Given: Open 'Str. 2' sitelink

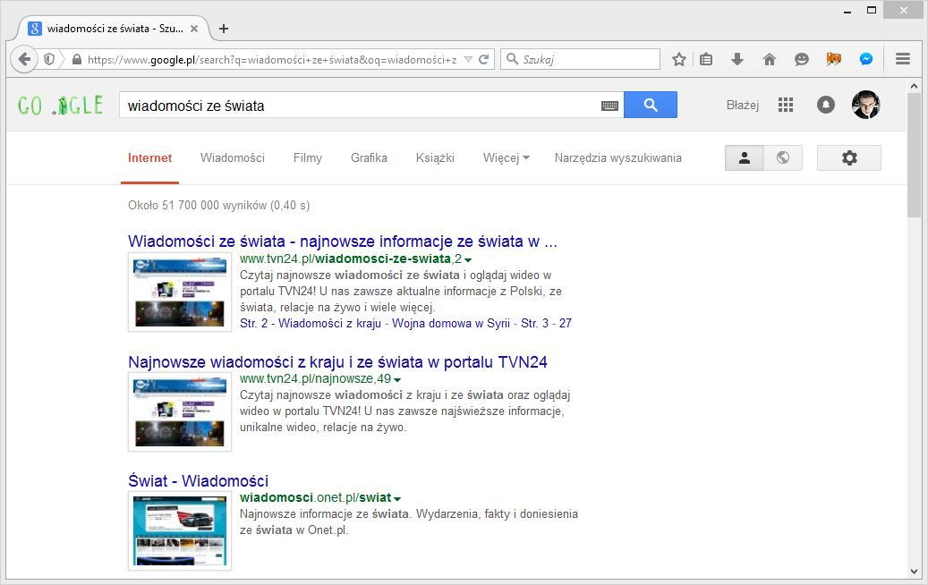Looking at the screenshot, I should (254, 324).
